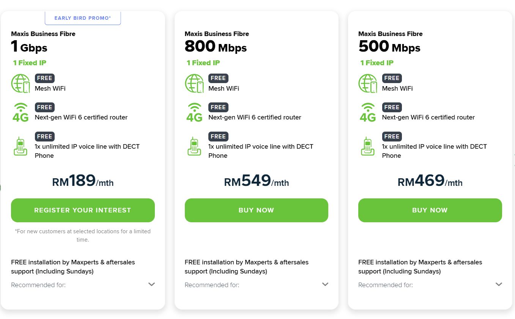The height and width of the screenshot is (319, 515).
Task: Select the 1 Fixed IP label on 800 Mbps plan
Action: click(x=203, y=63)
